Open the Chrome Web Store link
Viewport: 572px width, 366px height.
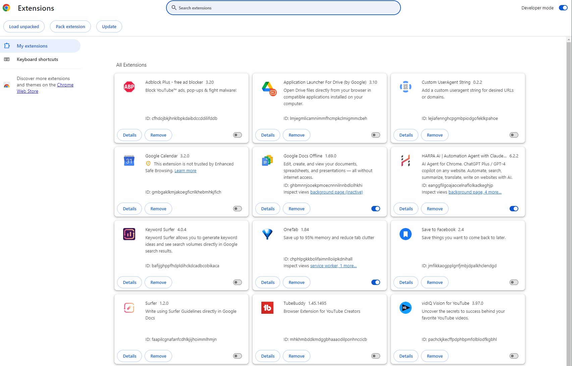click(65, 85)
